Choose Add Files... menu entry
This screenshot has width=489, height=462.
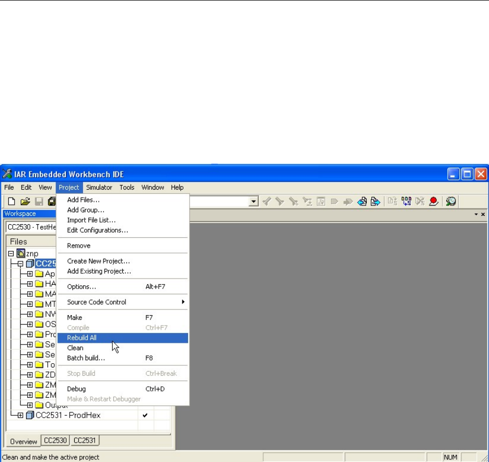click(x=123, y=200)
